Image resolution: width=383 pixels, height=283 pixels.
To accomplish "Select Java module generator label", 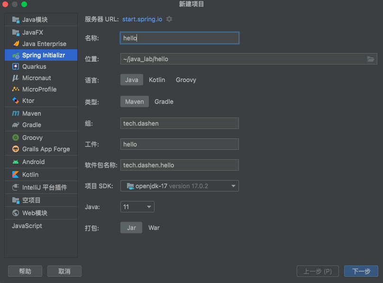I will (35, 20).
